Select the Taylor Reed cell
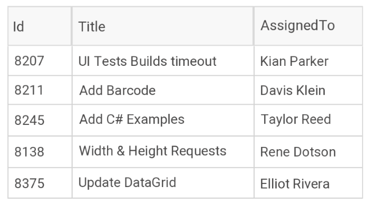This screenshot has width=369, height=206. (308, 120)
